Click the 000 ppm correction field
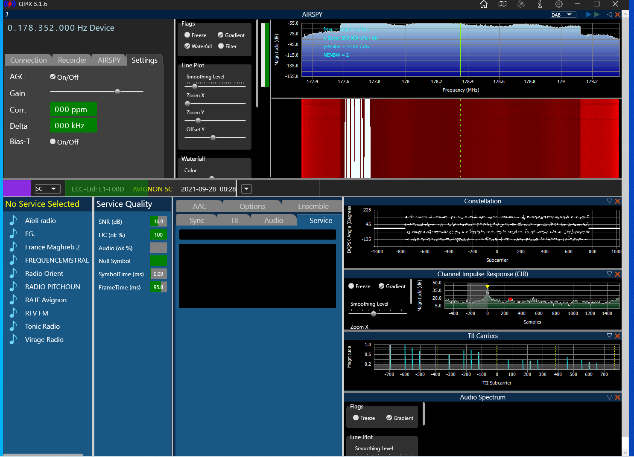The image size is (634, 457). click(73, 109)
